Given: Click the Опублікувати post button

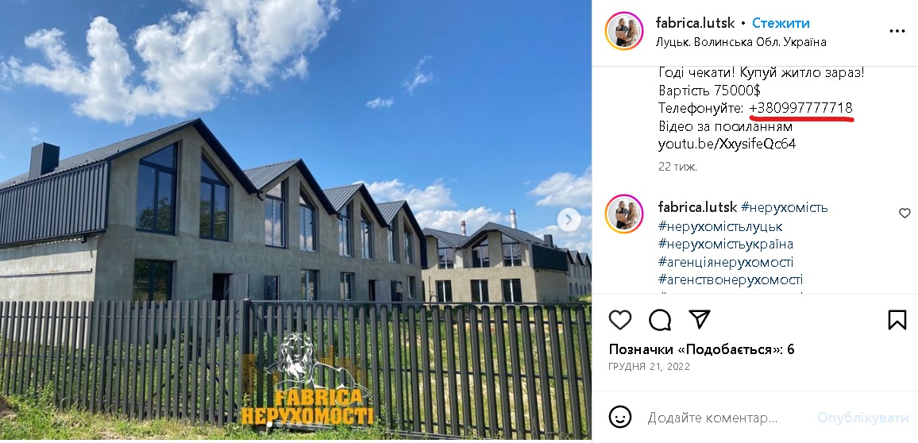Looking at the screenshot, I should (863, 418).
